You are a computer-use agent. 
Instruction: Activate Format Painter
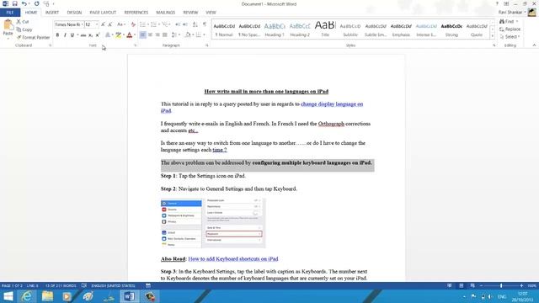(x=34, y=37)
